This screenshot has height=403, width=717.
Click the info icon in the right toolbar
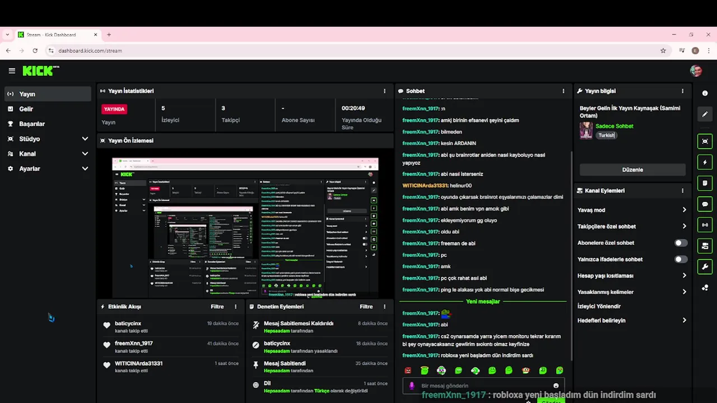[x=705, y=93]
